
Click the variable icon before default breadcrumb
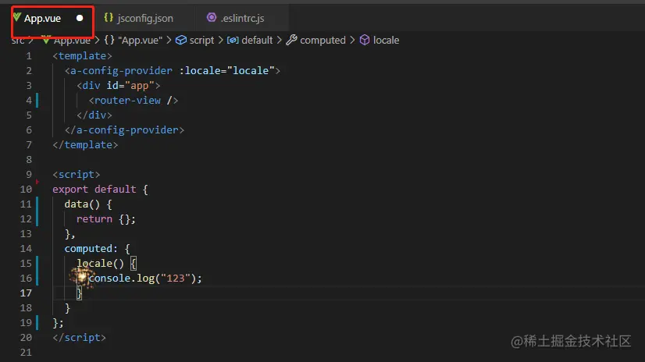click(233, 41)
